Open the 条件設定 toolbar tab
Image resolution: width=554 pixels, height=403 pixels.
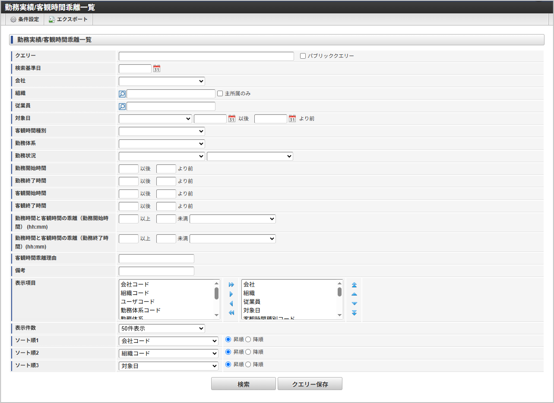(25, 19)
